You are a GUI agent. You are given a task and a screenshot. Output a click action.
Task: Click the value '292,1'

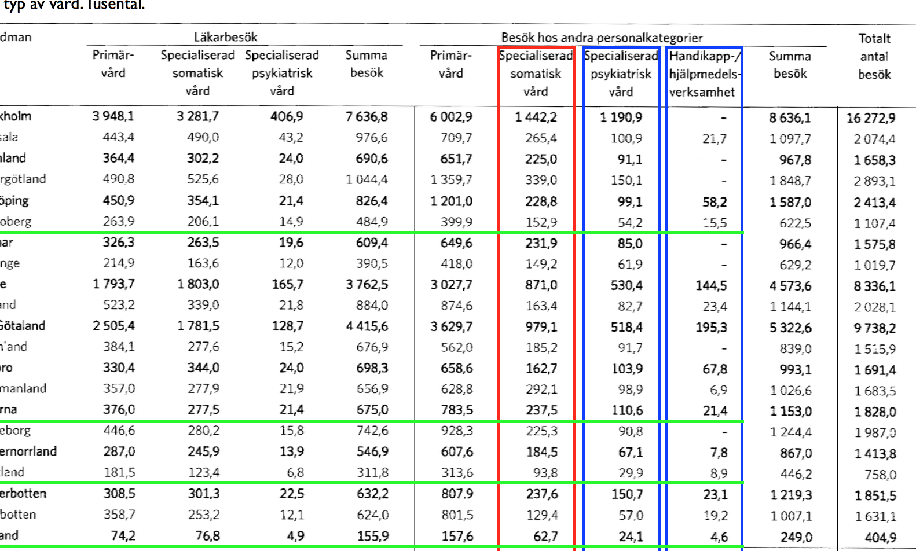541,390
